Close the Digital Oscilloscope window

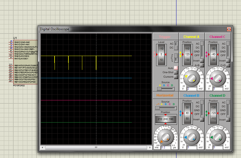point(229,29)
